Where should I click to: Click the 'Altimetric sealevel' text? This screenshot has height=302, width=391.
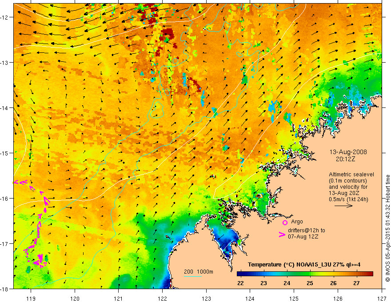[x=351, y=175]
